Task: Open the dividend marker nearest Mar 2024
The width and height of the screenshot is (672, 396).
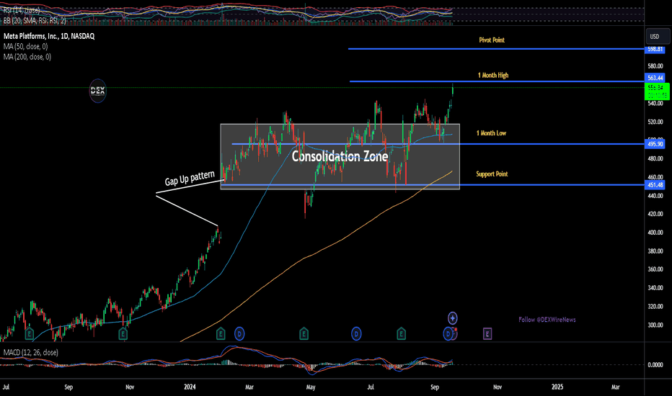Action: (x=239, y=333)
